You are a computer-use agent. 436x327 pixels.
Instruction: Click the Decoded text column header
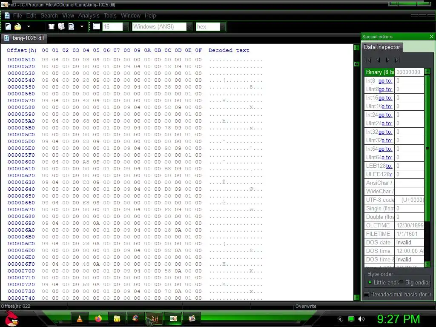tap(229, 50)
